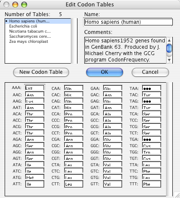Click the window resize grip corner
This screenshot has width=180, height=198.
tap(177, 195)
